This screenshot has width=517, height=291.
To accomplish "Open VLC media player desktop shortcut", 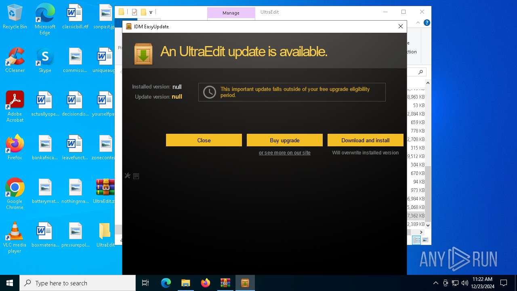I will tap(15, 238).
